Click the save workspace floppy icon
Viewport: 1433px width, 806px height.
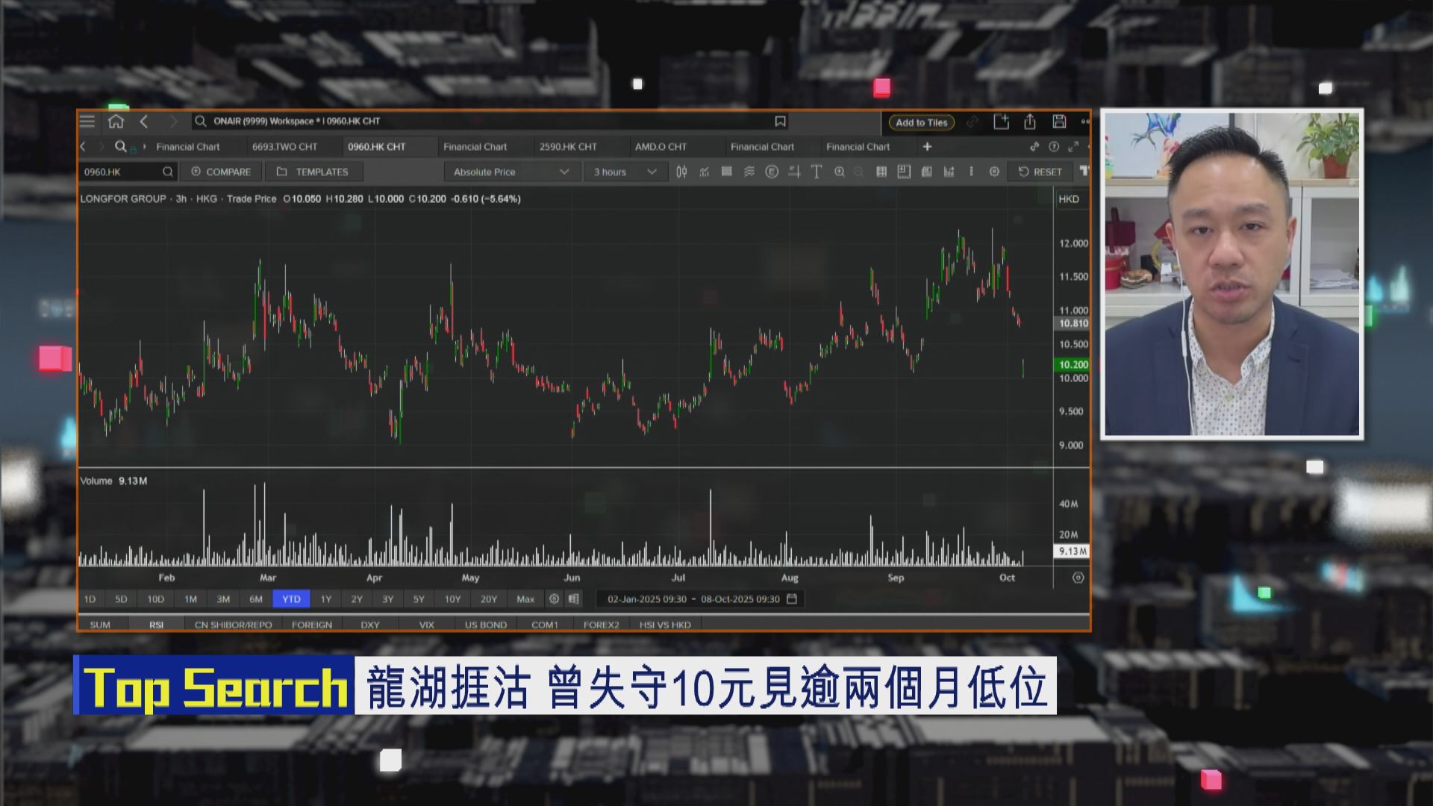coord(1059,122)
